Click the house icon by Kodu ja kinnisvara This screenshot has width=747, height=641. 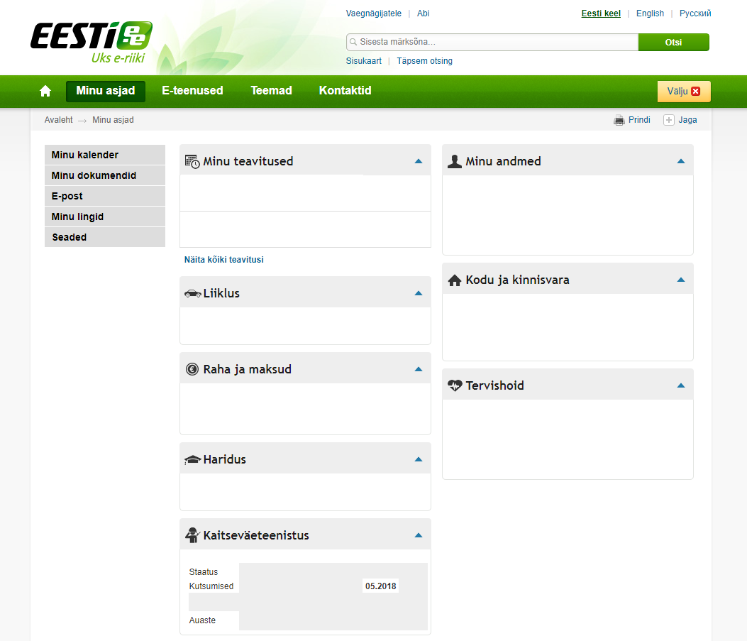coord(455,280)
